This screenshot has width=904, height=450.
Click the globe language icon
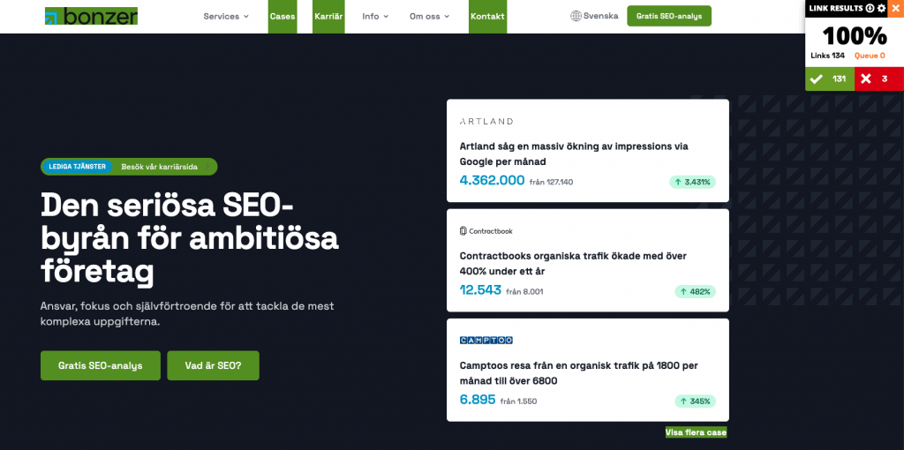tap(576, 16)
